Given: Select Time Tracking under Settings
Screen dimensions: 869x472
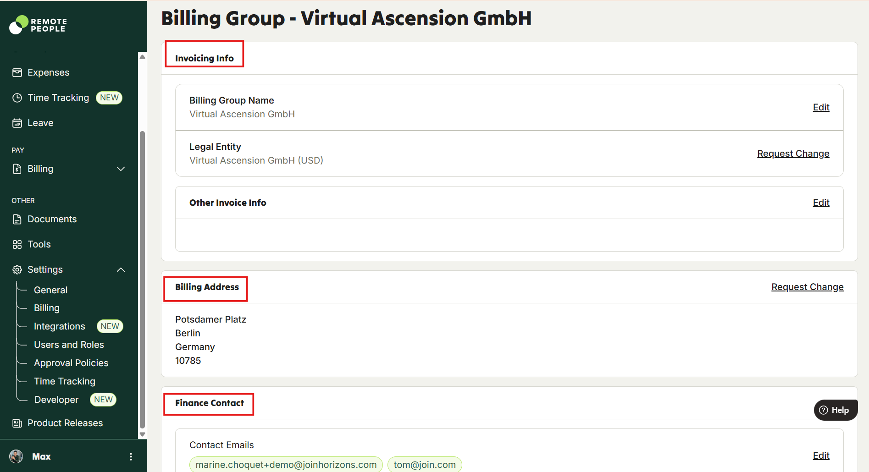Looking at the screenshot, I should tap(65, 381).
